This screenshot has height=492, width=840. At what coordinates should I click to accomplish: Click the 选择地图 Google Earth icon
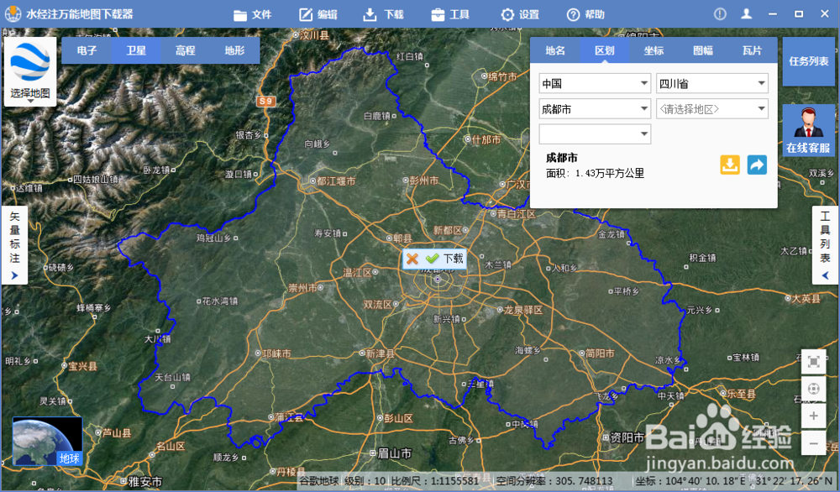point(30,71)
